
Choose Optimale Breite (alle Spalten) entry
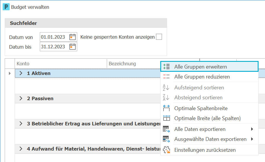[x=209, y=118]
